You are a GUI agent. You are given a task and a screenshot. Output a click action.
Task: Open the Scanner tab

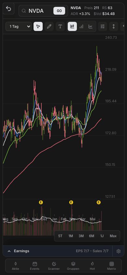[54, 266]
